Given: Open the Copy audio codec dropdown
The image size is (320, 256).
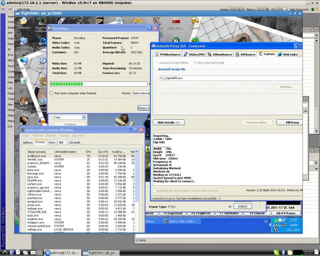Looking at the screenshot, I should [x=70, y=117].
